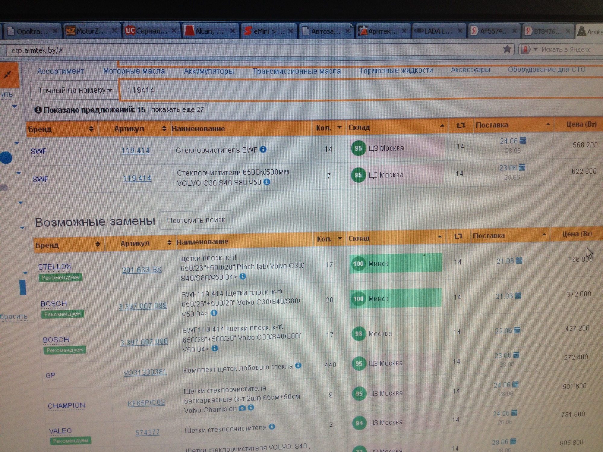Image resolution: width=603 pixels, height=452 pixels.
Task: Open calendar icon beside 24.06 in first SWF row
Action: (523, 140)
